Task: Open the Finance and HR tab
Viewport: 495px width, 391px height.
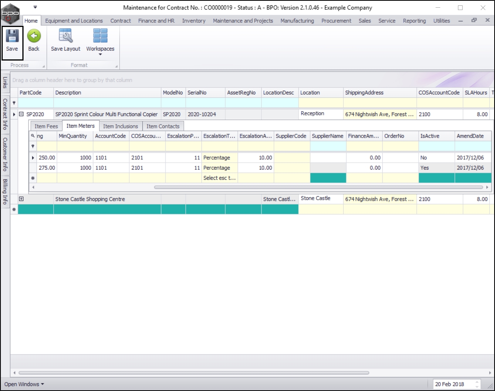Action: pos(156,21)
